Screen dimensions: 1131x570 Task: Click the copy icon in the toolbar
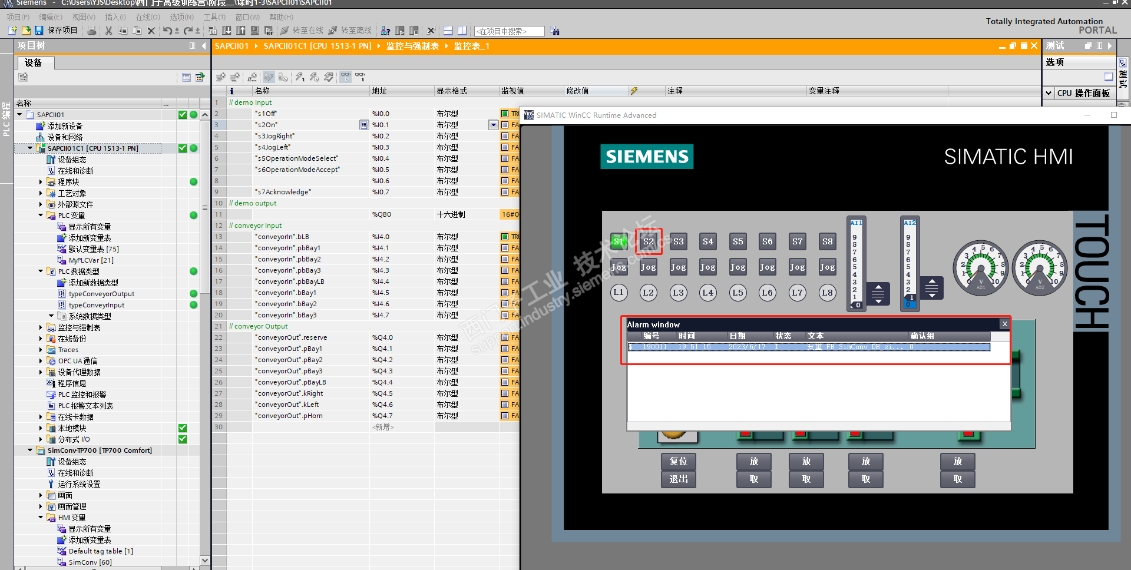click(123, 31)
